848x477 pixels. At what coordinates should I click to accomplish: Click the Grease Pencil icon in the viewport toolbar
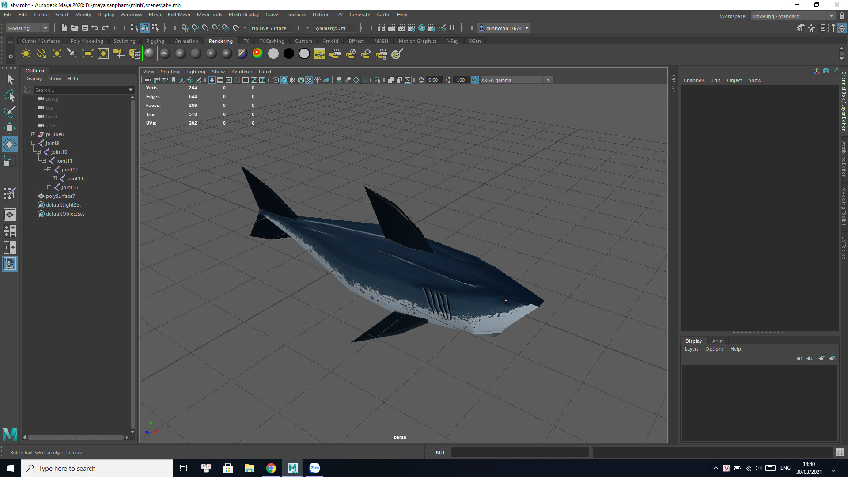click(x=199, y=80)
